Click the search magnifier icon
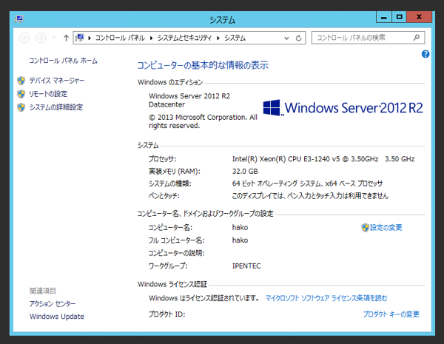 point(416,38)
